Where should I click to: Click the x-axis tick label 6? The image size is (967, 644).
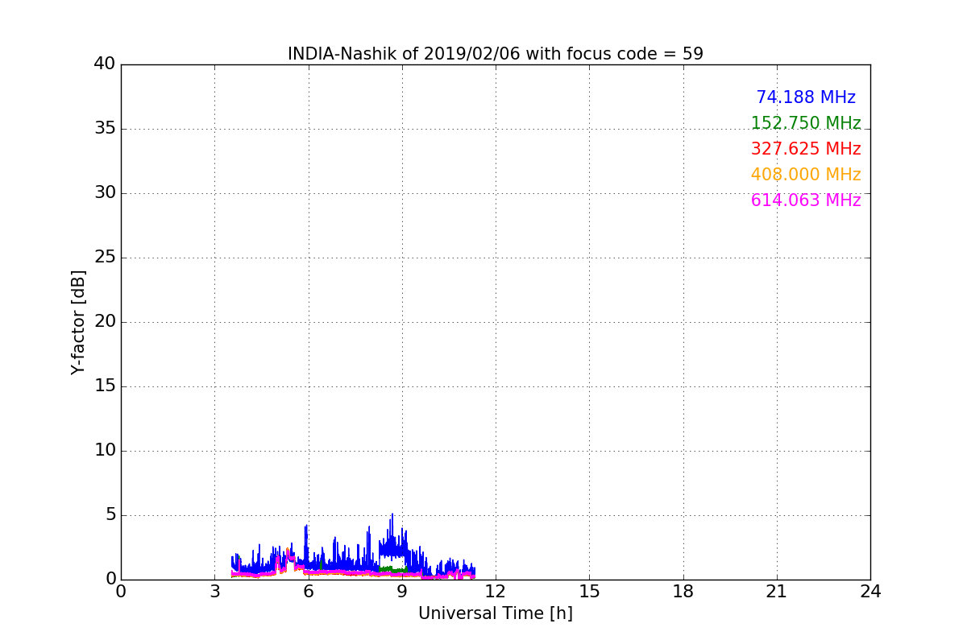308,592
